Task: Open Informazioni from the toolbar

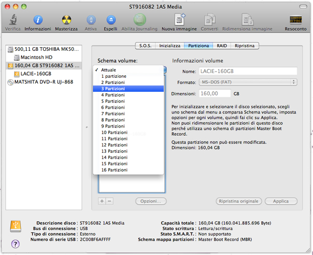Action: pos(38,20)
